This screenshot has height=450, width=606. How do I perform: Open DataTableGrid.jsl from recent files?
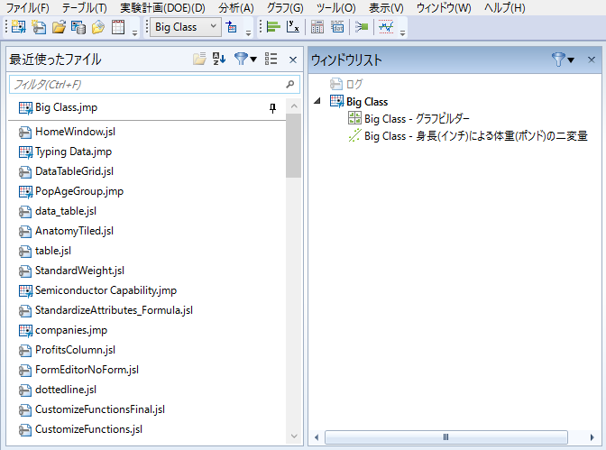click(x=74, y=171)
